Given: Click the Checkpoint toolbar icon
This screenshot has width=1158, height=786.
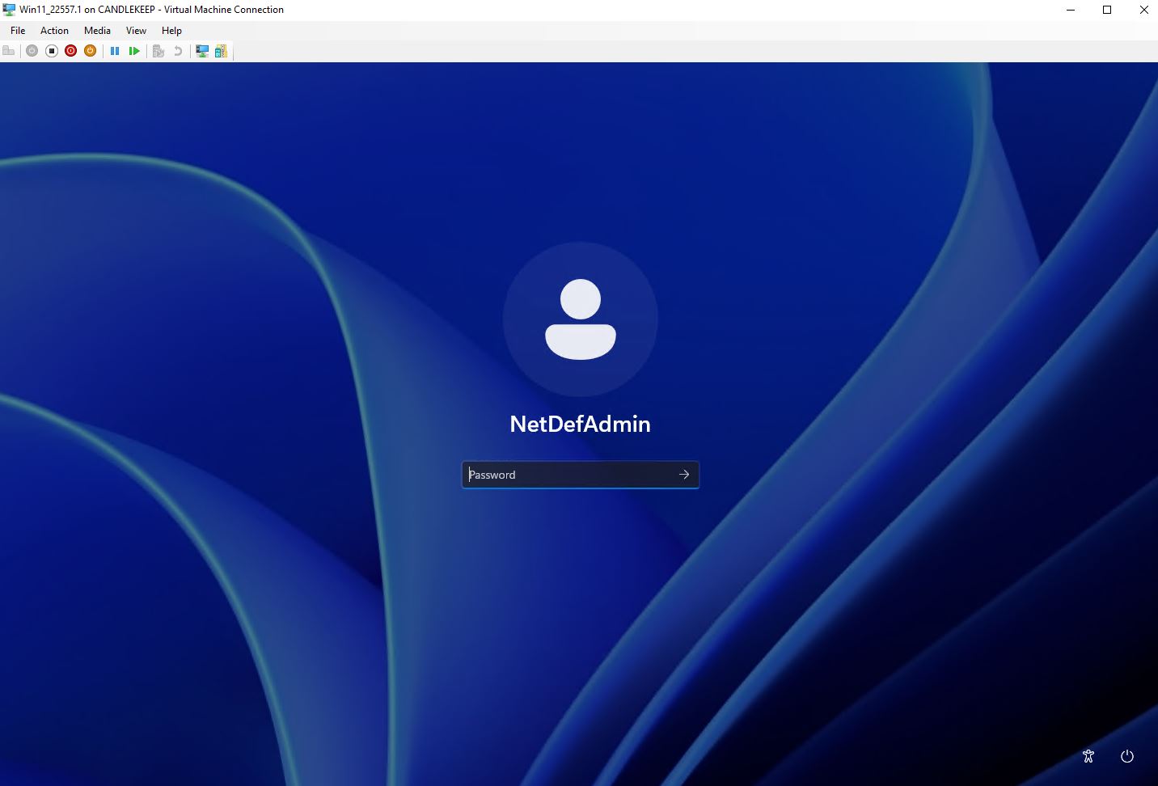Looking at the screenshot, I should point(158,51).
